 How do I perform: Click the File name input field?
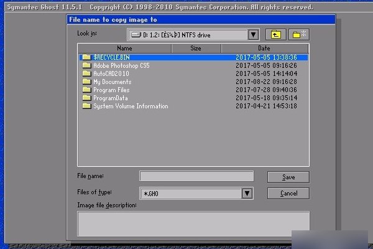click(196, 176)
